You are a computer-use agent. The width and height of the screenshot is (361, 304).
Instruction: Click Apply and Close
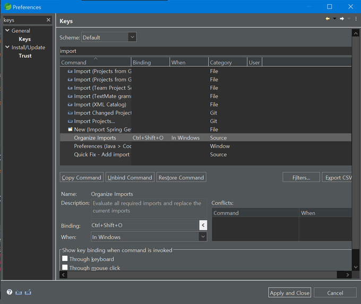[289, 293]
